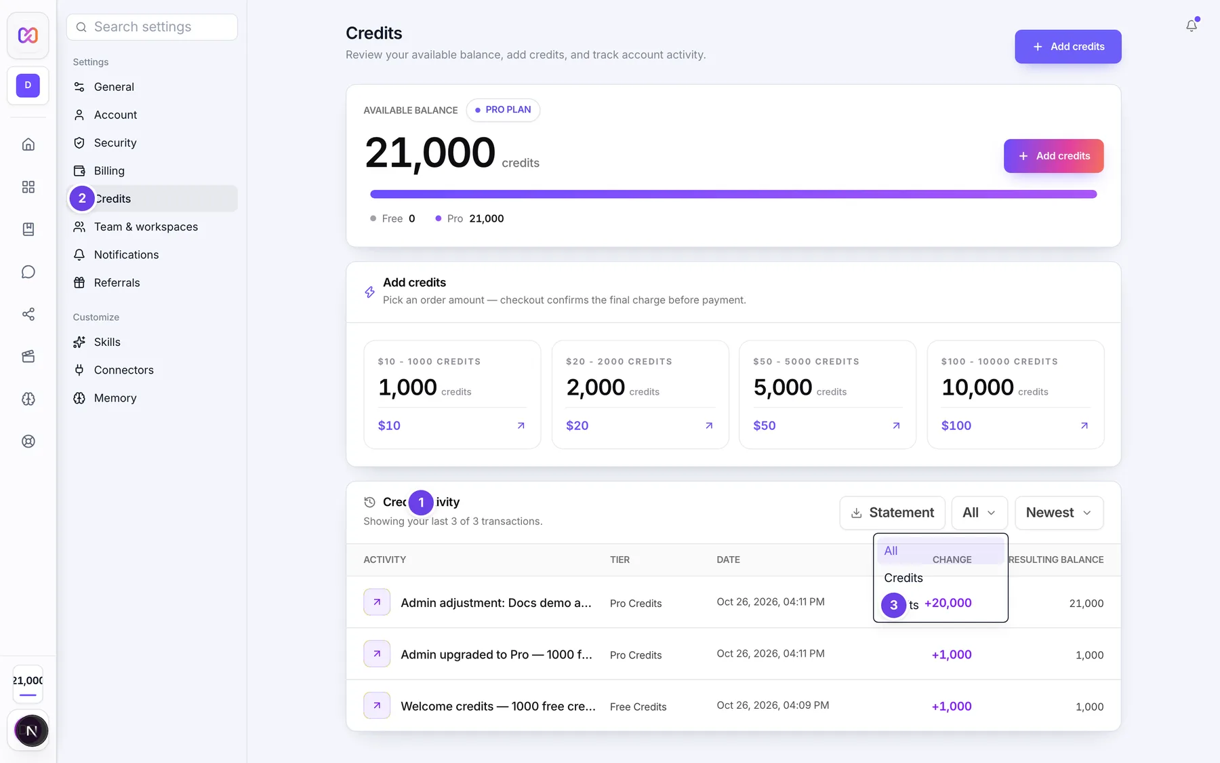Select the 2,000 credits pack for $20
The width and height of the screenshot is (1220, 763).
[x=640, y=395]
